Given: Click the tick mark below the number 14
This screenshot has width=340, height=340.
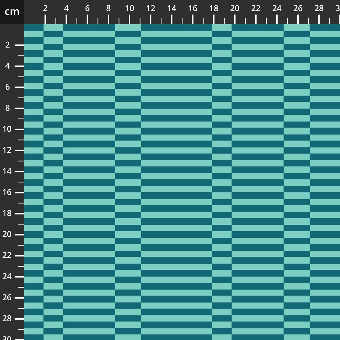Looking at the screenshot, I should pos(171,20).
